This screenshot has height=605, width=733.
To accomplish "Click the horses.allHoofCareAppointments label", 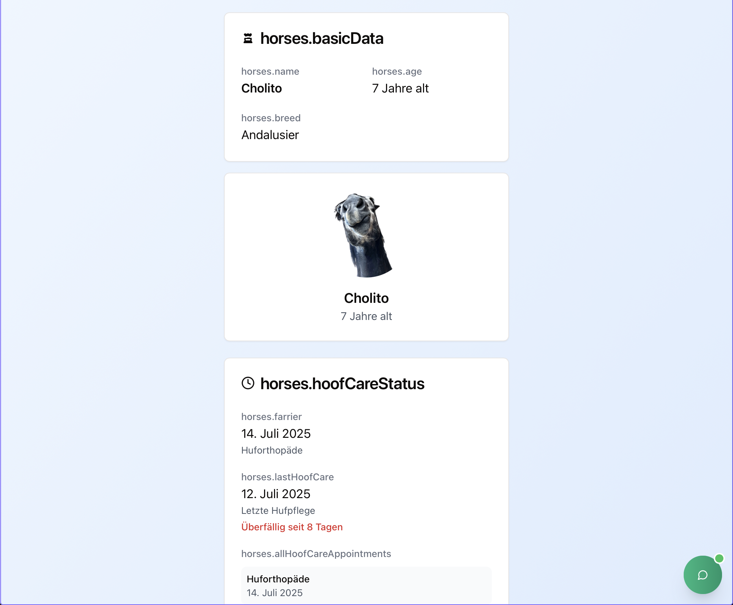I will click(x=316, y=554).
